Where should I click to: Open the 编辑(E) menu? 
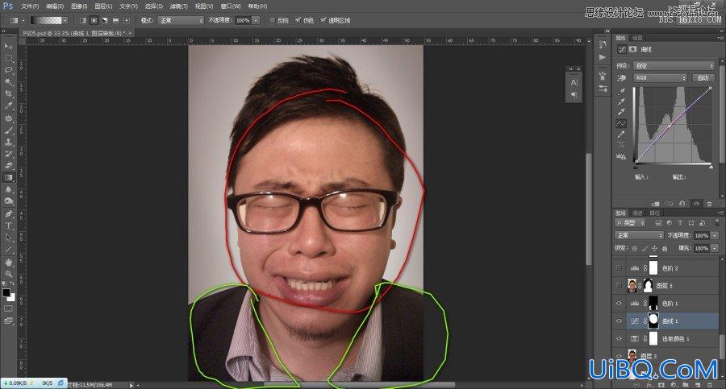point(55,6)
